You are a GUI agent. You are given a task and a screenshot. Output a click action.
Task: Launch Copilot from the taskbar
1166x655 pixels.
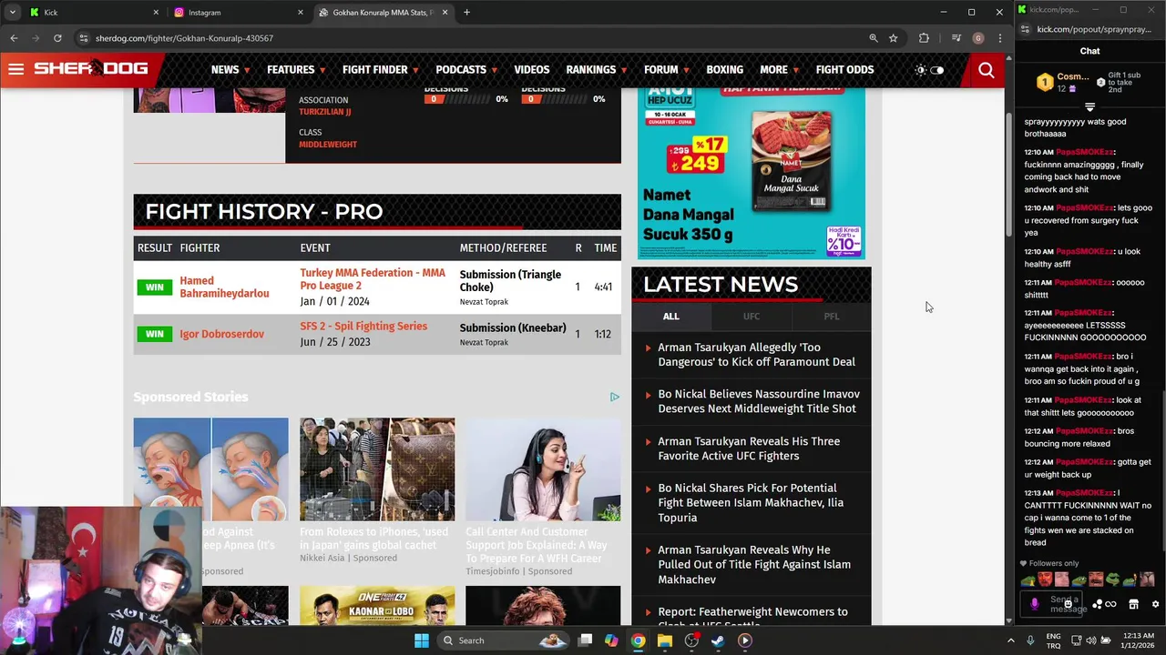(611, 640)
